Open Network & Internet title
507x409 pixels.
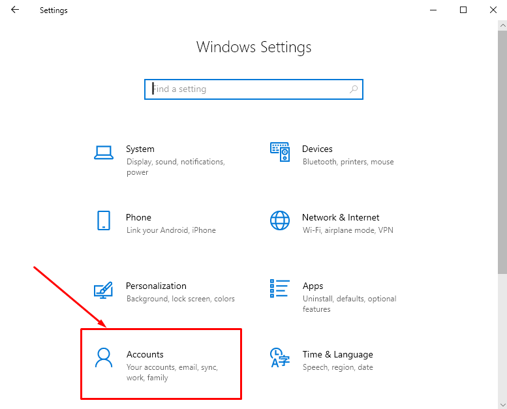click(x=341, y=217)
